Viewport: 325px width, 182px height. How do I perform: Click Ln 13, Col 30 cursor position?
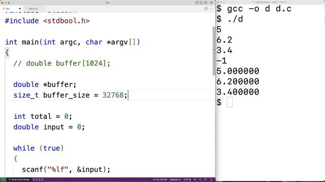pyautogui.click(x=160, y=179)
